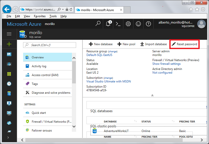Viewport: 209px width, 144px height.
Task: Open Firewall / Virtual Networks settings item
Action: coord(47,122)
